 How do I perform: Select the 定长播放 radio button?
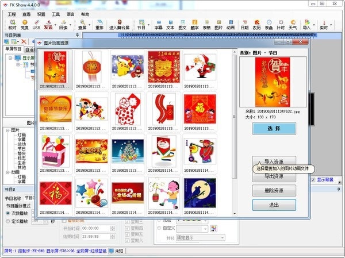tap(7, 221)
